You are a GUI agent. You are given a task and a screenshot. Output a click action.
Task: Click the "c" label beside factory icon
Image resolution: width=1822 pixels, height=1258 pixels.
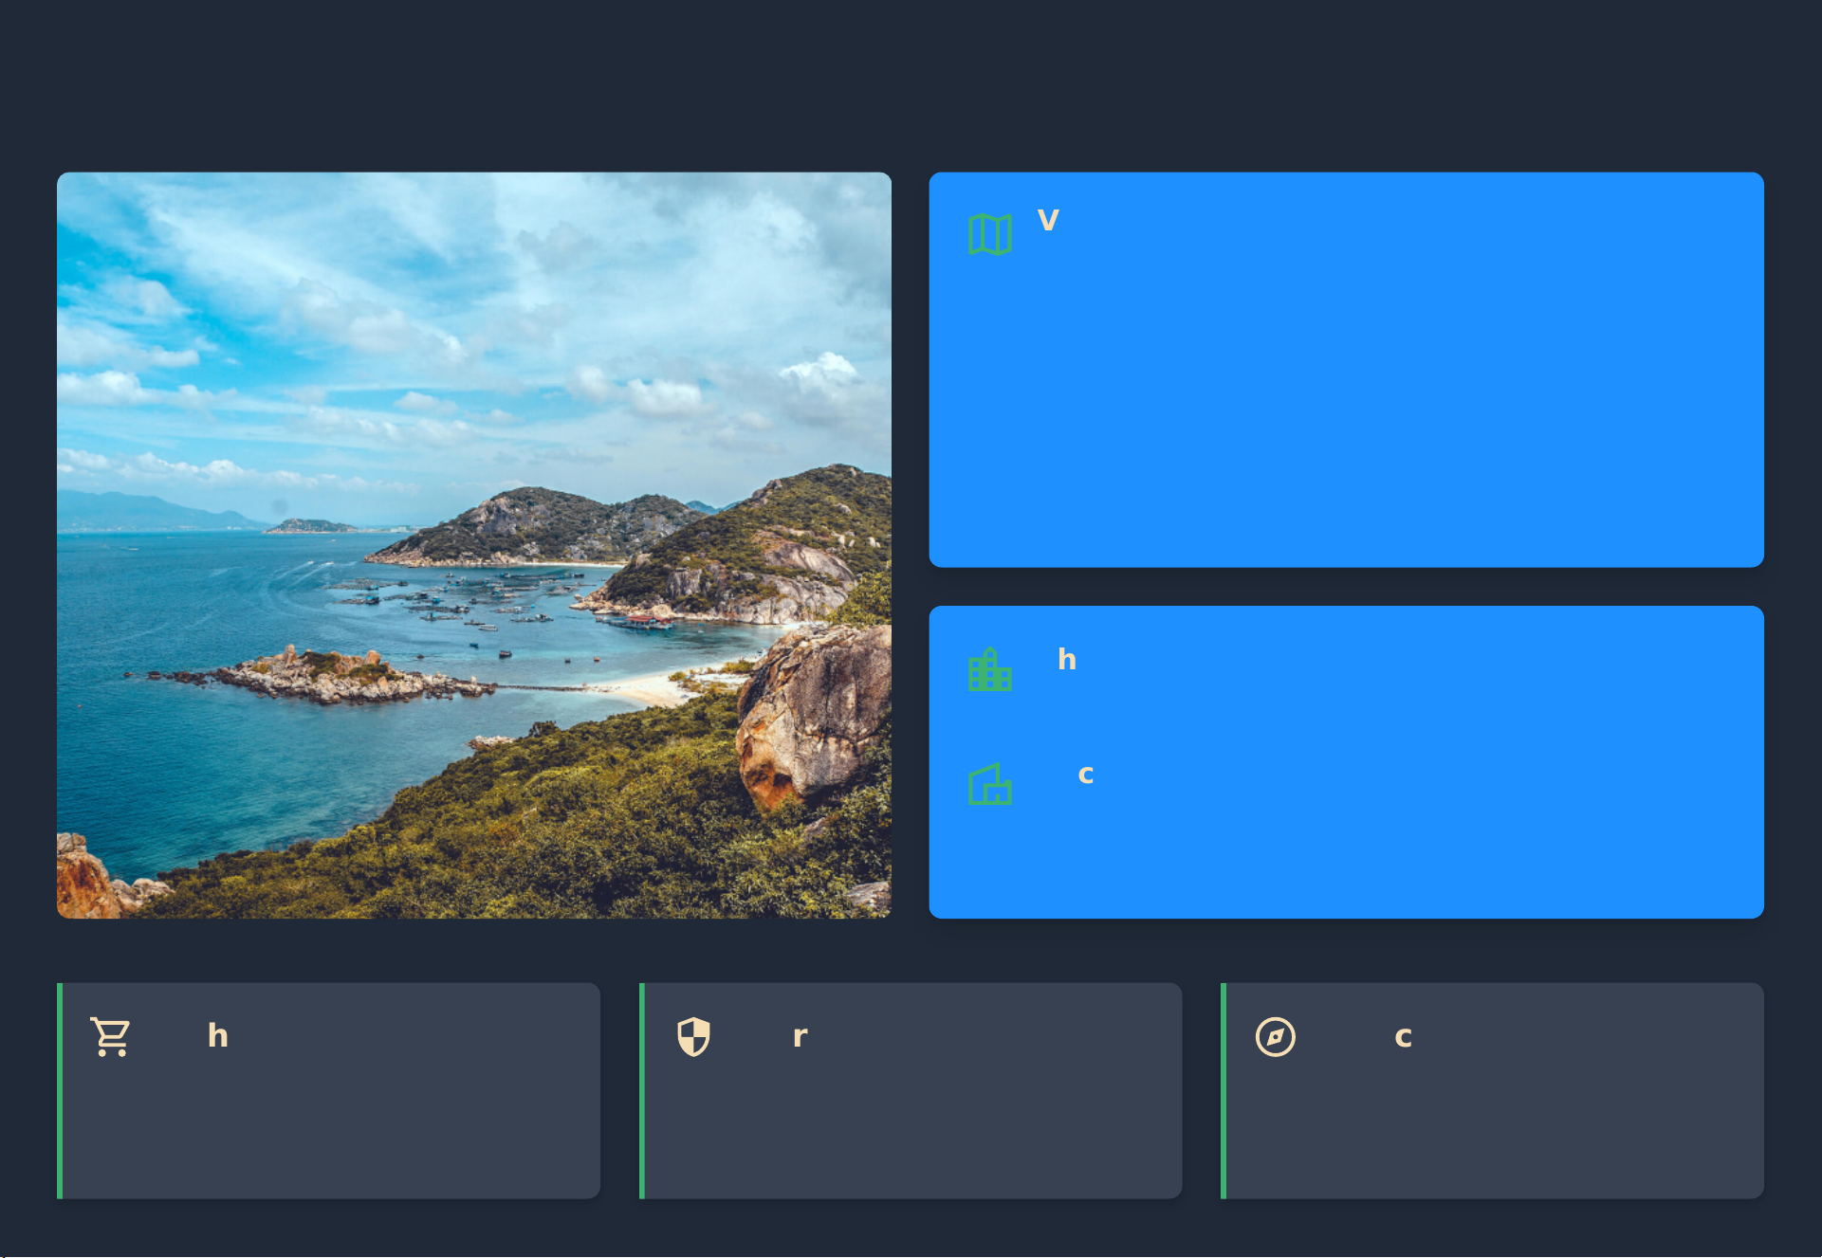[1086, 775]
